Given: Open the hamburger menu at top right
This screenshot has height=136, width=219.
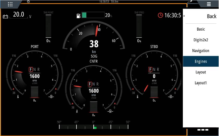Looking at the screenshot, I should [209, 4].
